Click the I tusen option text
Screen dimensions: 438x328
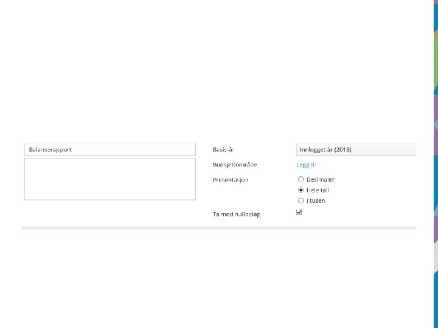[316, 200]
